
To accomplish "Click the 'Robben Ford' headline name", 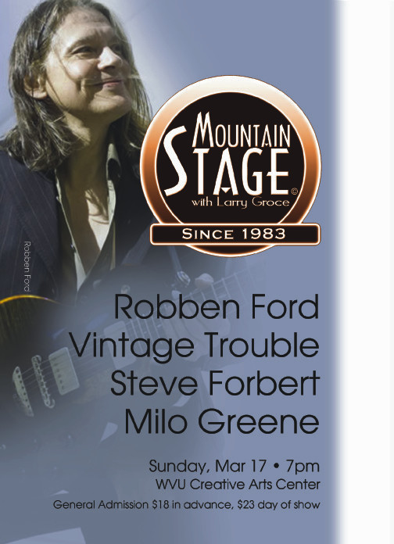I will click(217, 306).
